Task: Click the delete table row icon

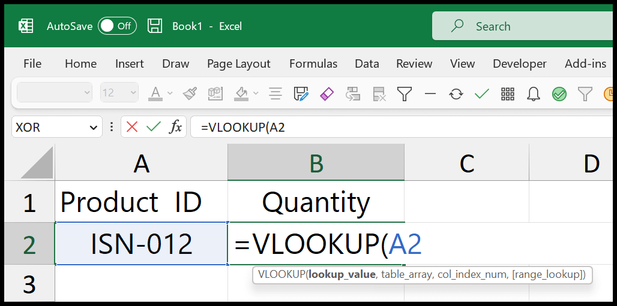Action: click(379, 93)
